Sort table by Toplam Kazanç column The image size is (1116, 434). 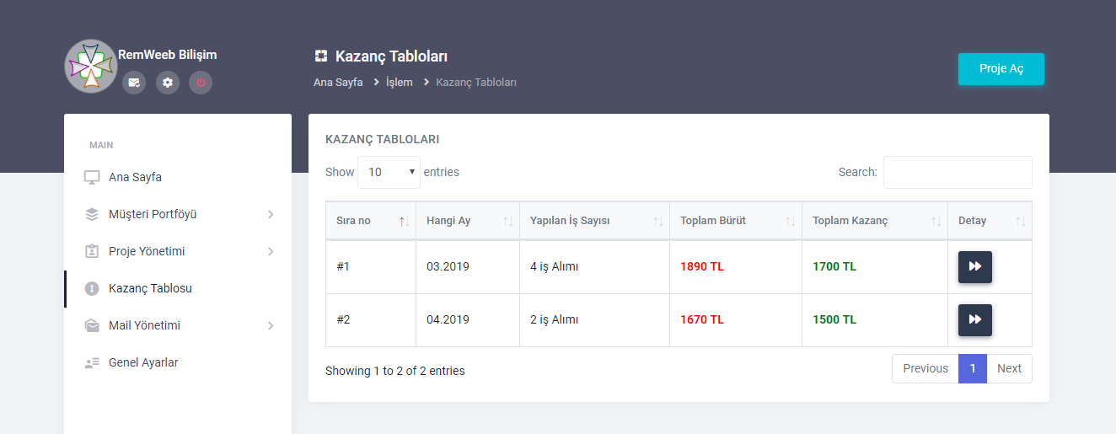[x=875, y=221]
